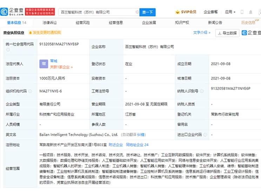
Task: Switch to the 法律诉讼 tab
Action: click(49, 22)
